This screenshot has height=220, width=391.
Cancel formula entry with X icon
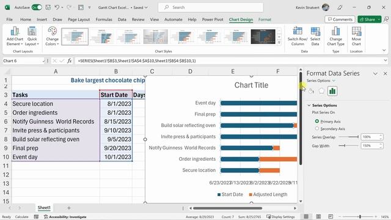tap(54, 61)
